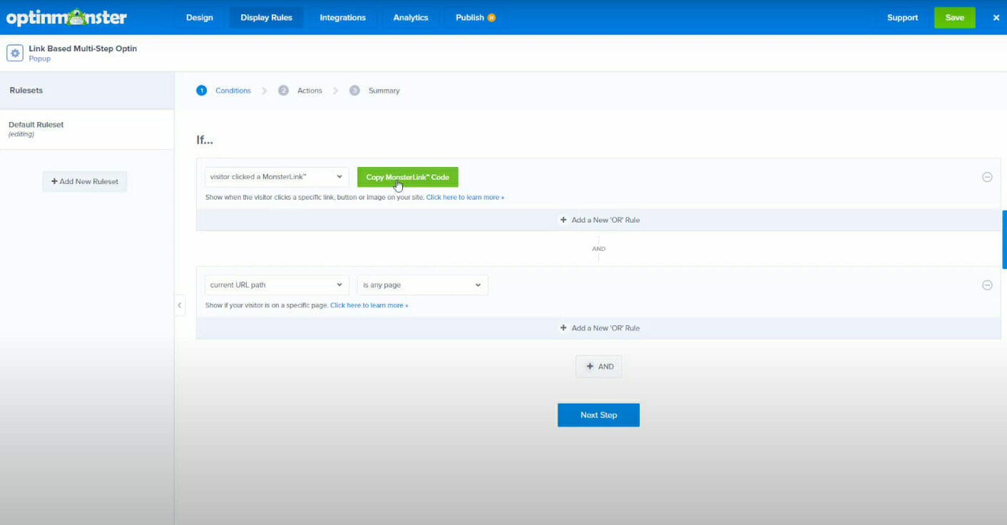Viewport: 1007px width, 525px height.
Task: Close the campaign builder with the X
Action: pyautogui.click(x=996, y=18)
